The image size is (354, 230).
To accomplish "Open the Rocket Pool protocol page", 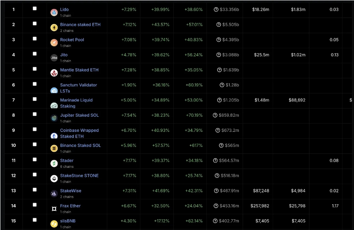I will [x=72, y=40].
